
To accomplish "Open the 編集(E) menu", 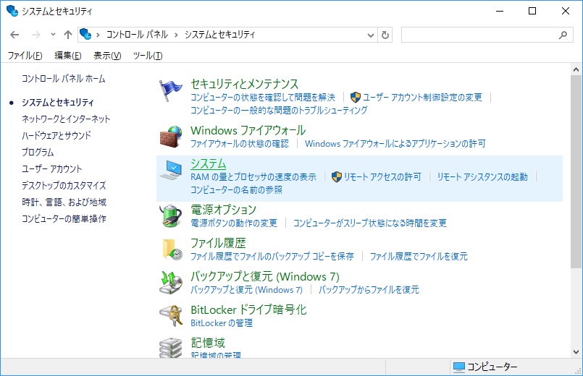I will point(67,56).
